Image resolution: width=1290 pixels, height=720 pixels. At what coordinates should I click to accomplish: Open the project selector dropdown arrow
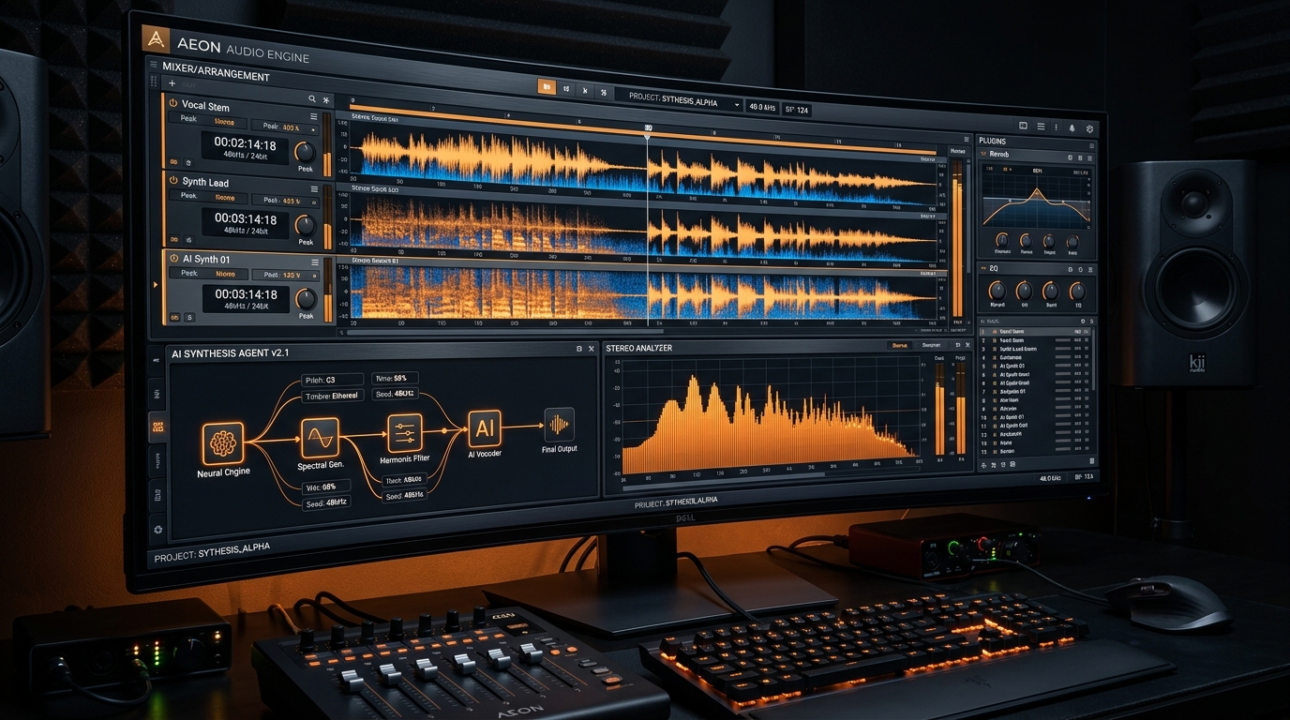pyautogui.click(x=738, y=104)
